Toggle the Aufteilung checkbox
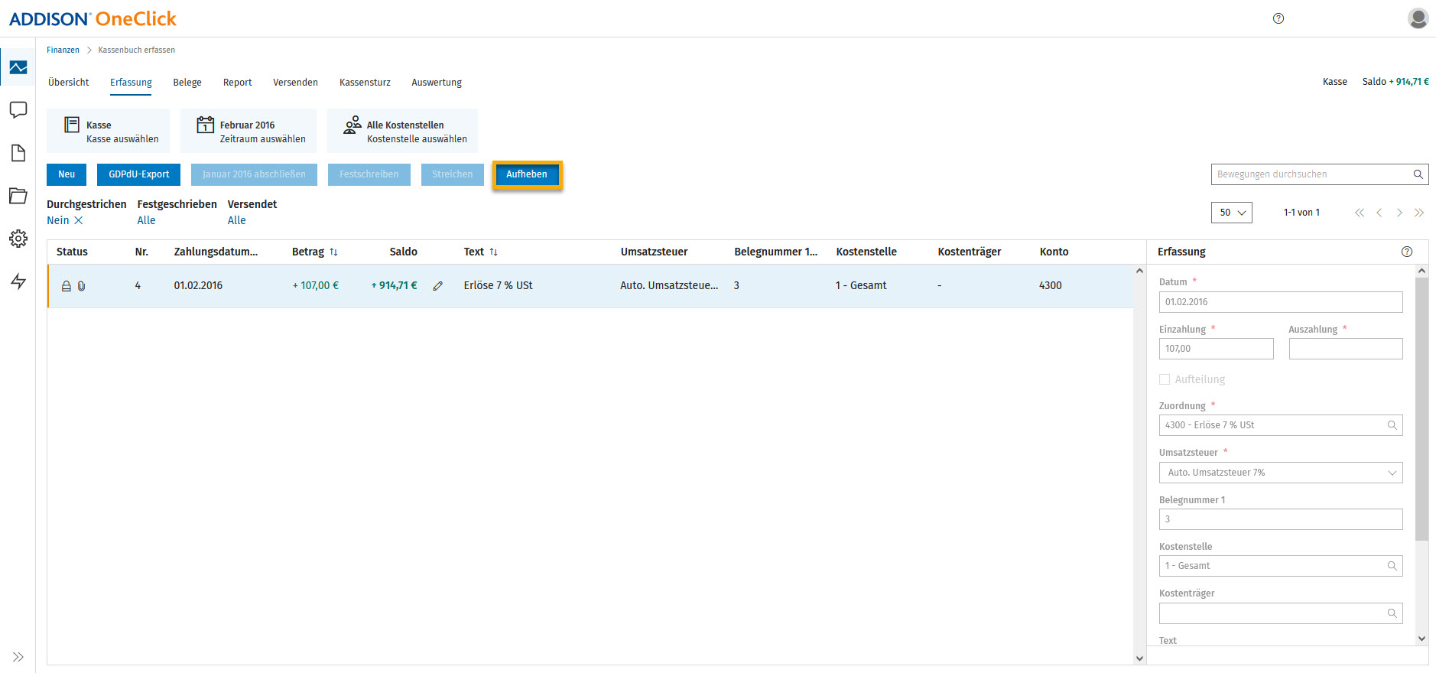1436x673 pixels. [x=1165, y=379]
